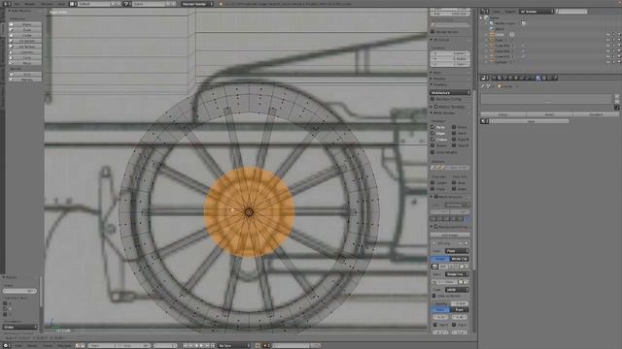Open the Physics properties tab

point(555,78)
